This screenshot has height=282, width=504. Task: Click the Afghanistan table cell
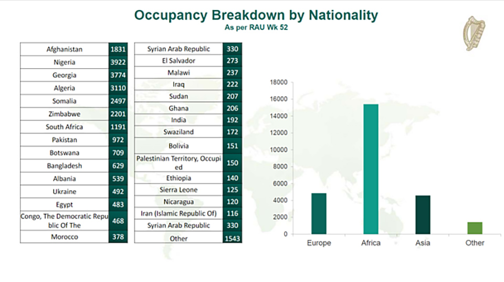[65, 49]
